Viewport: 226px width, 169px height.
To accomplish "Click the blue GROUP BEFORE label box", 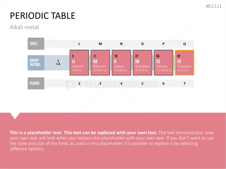I will tap(36, 63).
